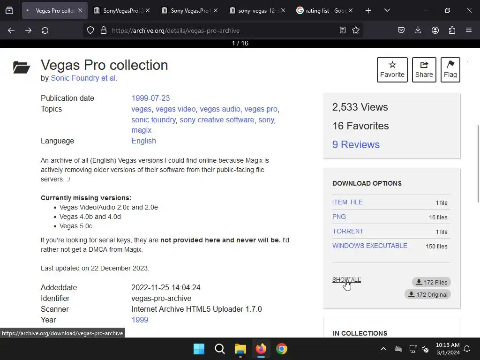Screen dimensions: 480x360
Task: Open taskbar Search
Action: coord(219,349)
